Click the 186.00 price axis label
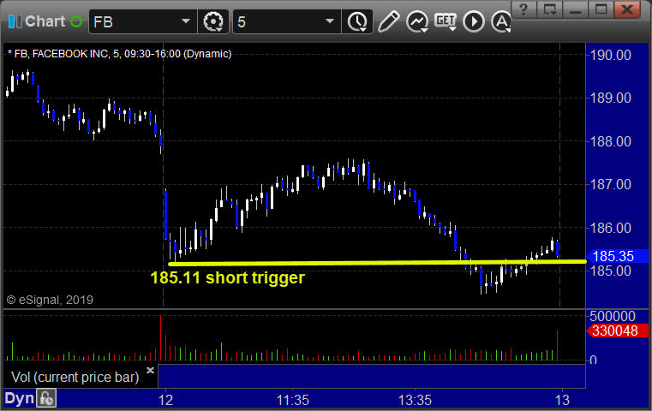 tap(610, 228)
